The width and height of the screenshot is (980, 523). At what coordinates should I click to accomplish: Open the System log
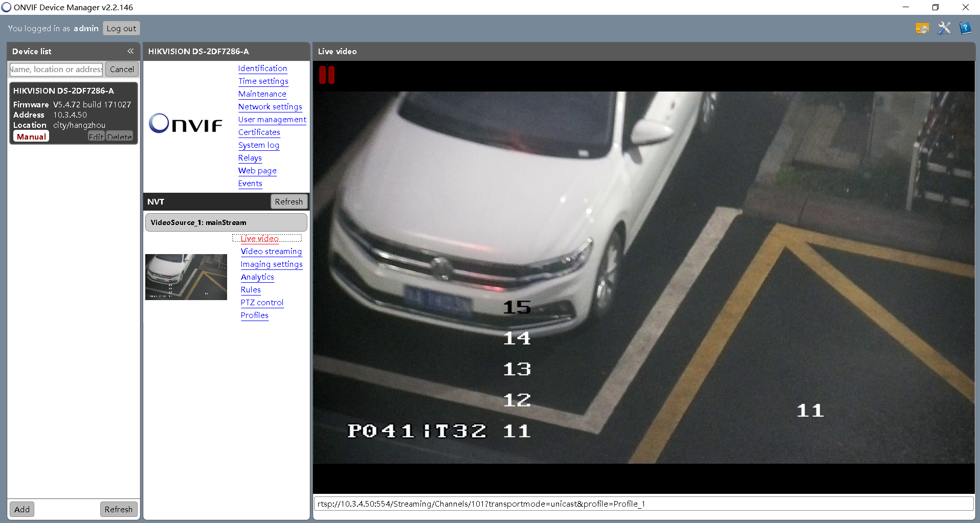pos(259,145)
